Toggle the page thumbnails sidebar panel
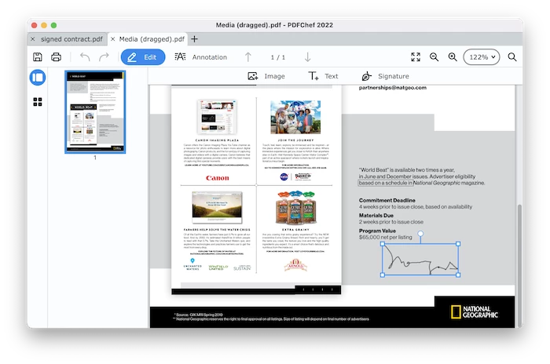Image resolution: width=550 pixels, height=364 pixels. (38, 78)
